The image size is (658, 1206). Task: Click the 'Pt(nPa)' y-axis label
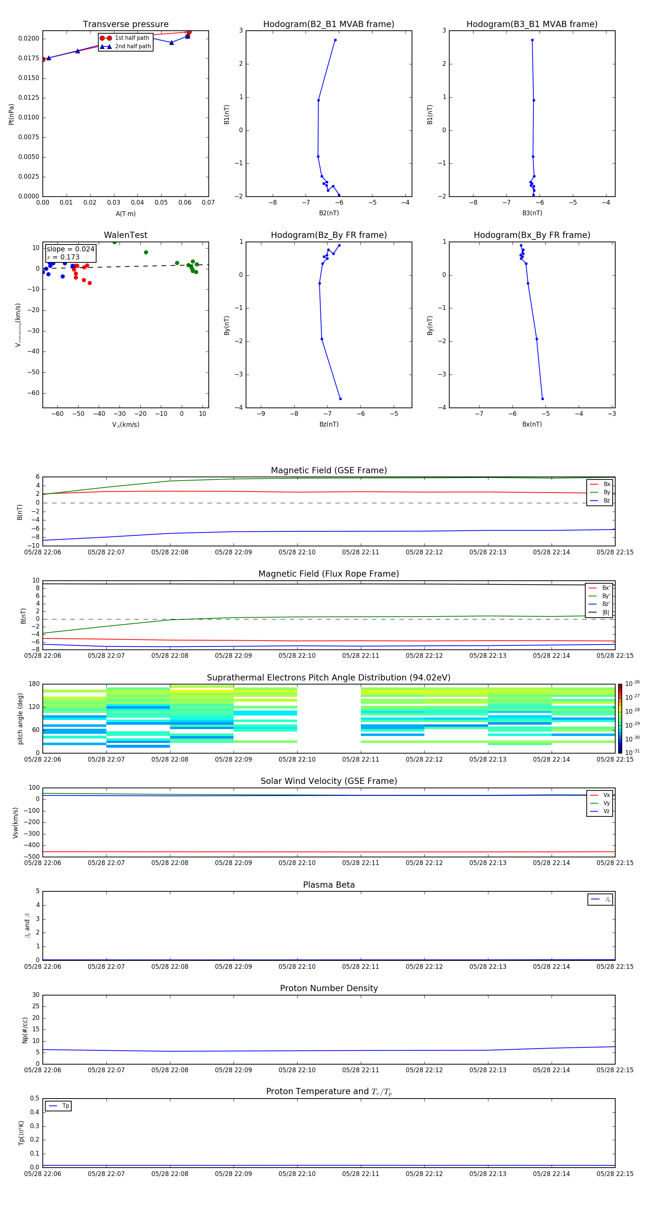(11, 114)
